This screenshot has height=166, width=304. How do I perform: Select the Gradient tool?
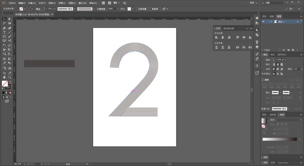point(10,59)
